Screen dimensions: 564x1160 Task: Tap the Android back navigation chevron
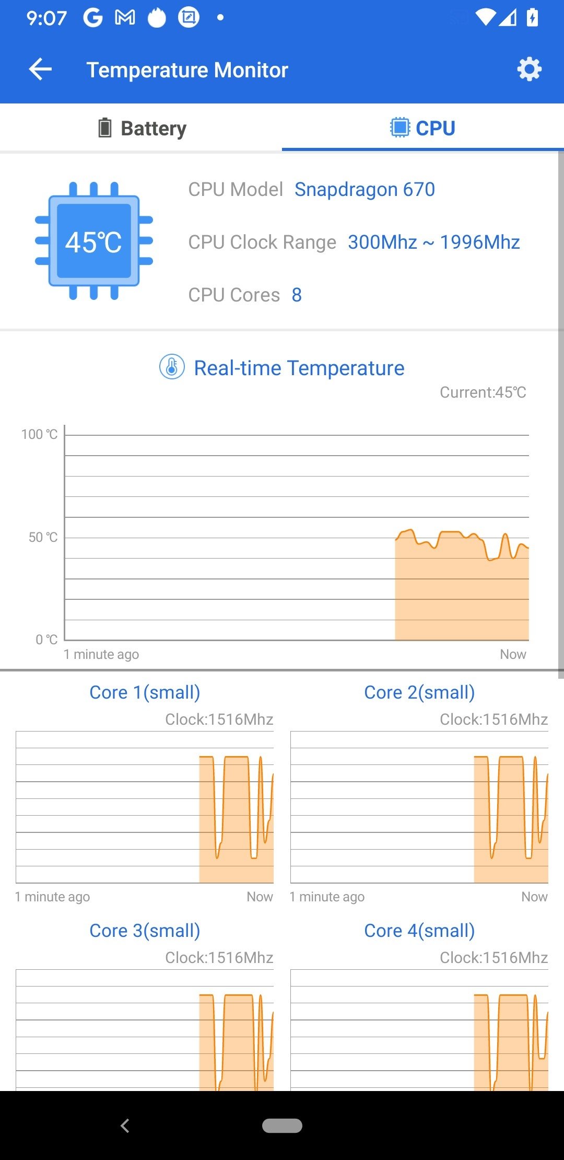[125, 1126]
